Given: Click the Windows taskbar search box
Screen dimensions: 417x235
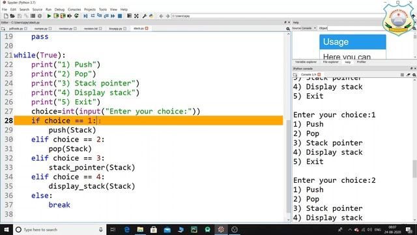Looking at the screenshot, I should pyautogui.click(x=59, y=229).
